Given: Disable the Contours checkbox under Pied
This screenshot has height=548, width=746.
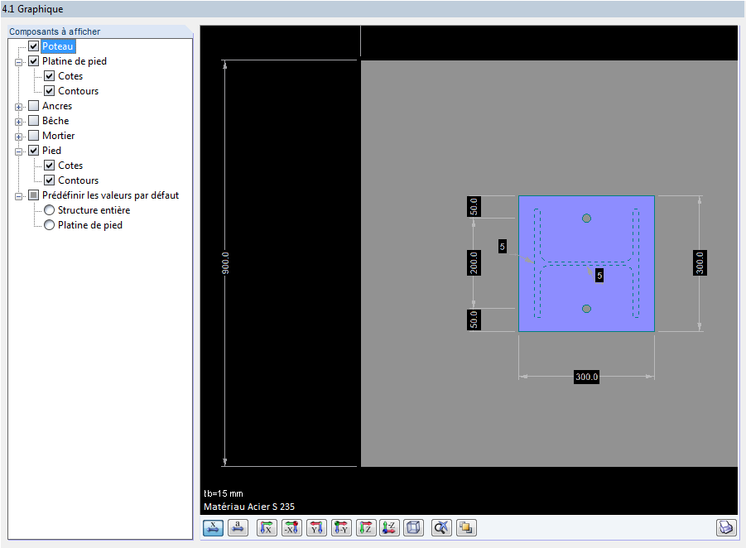Looking at the screenshot, I should pyautogui.click(x=50, y=180).
